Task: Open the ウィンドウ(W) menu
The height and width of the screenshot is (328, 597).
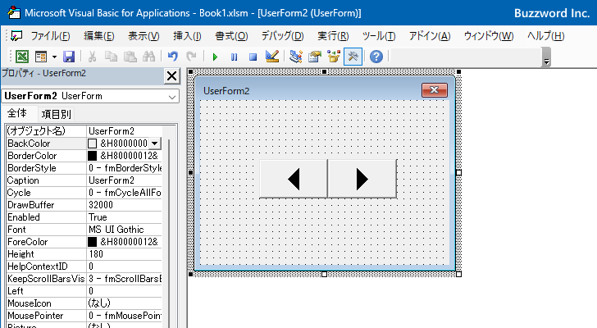Action: pyautogui.click(x=489, y=36)
